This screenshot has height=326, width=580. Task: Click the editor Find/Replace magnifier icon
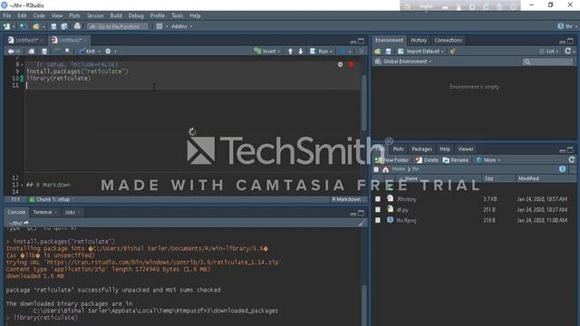coord(68,51)
